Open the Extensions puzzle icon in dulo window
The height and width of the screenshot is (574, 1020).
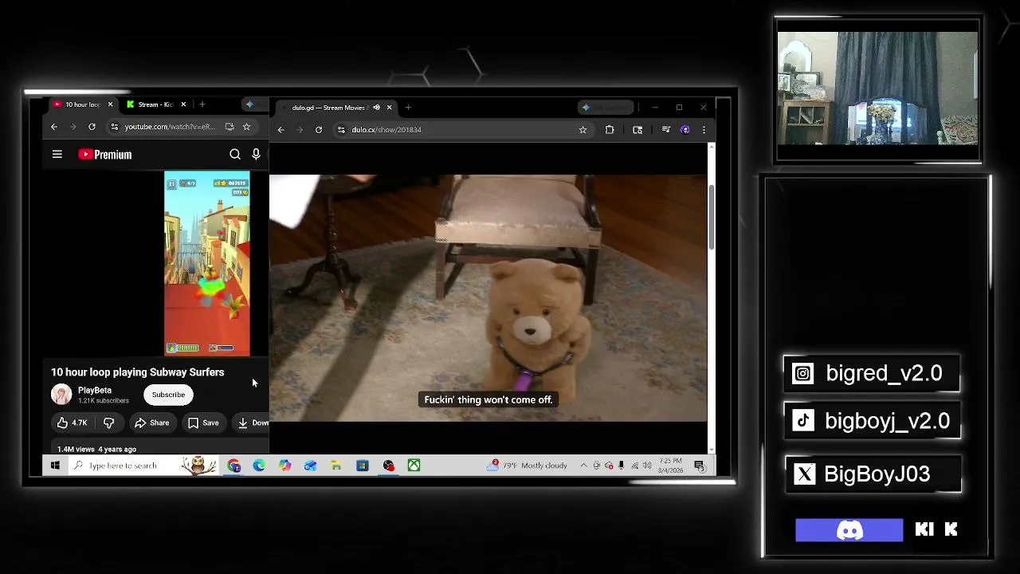tap(610, 130)
